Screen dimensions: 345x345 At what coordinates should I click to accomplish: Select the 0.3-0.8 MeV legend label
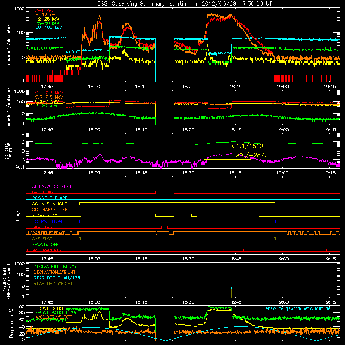click(49, 97)
